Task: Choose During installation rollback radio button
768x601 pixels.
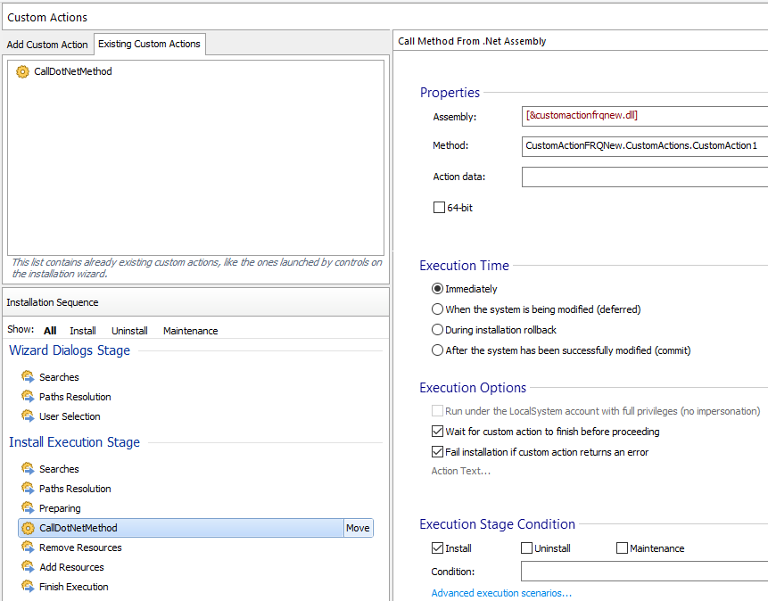Action: 437,330
